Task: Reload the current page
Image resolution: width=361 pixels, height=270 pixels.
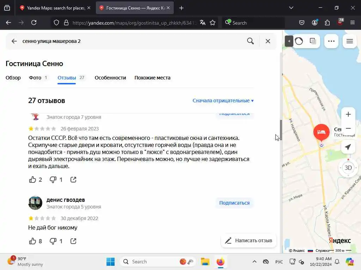Action: click(34, 22)
